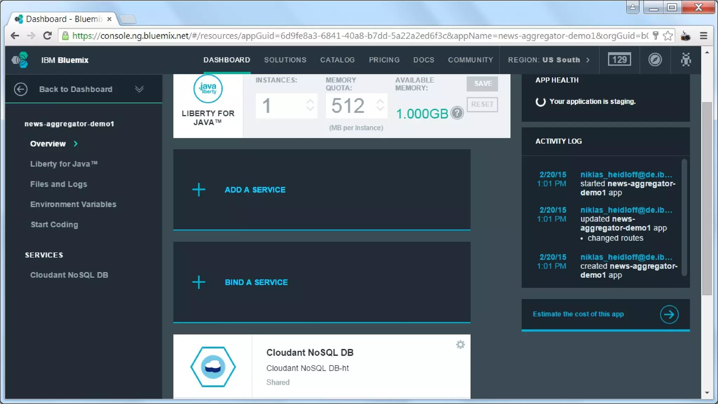Click the back arrow circle icon
Screen dimensions: 718x404
pos(21,89)
